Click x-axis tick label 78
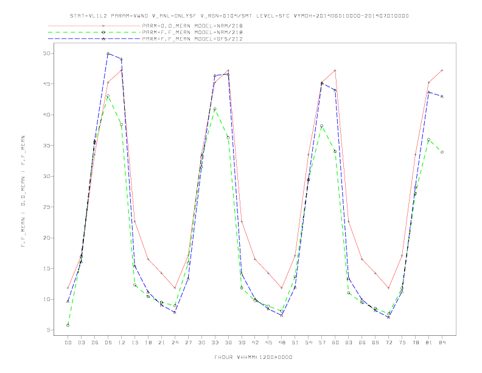Image resolution: width=482 pixels, height=373 pixels. tap(416, 343)
